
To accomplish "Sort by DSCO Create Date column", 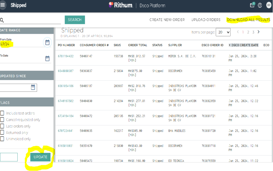I will (244, 45).
